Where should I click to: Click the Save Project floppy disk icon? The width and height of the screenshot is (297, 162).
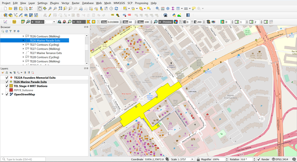click(x=16, y=9)
